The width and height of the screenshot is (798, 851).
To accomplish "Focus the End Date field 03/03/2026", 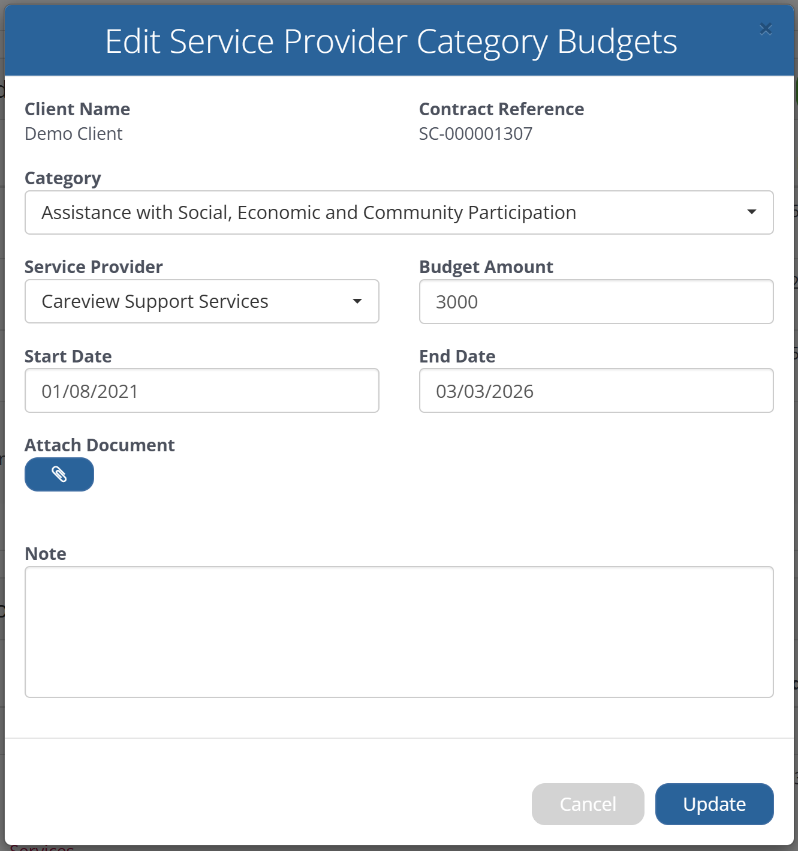I will tap(596, 391).
